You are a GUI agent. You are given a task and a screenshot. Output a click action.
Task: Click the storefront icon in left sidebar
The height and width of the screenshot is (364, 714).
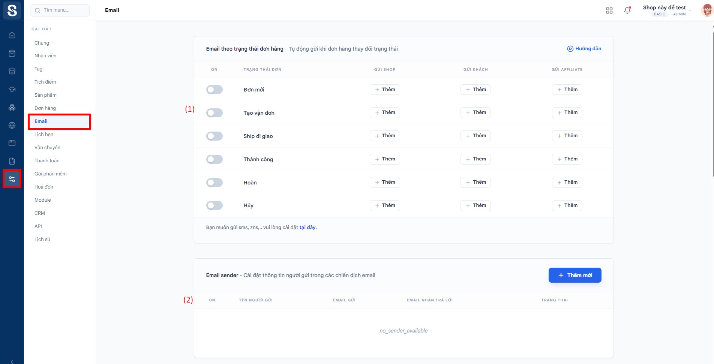pyautogui.click(x=12, y=71)
